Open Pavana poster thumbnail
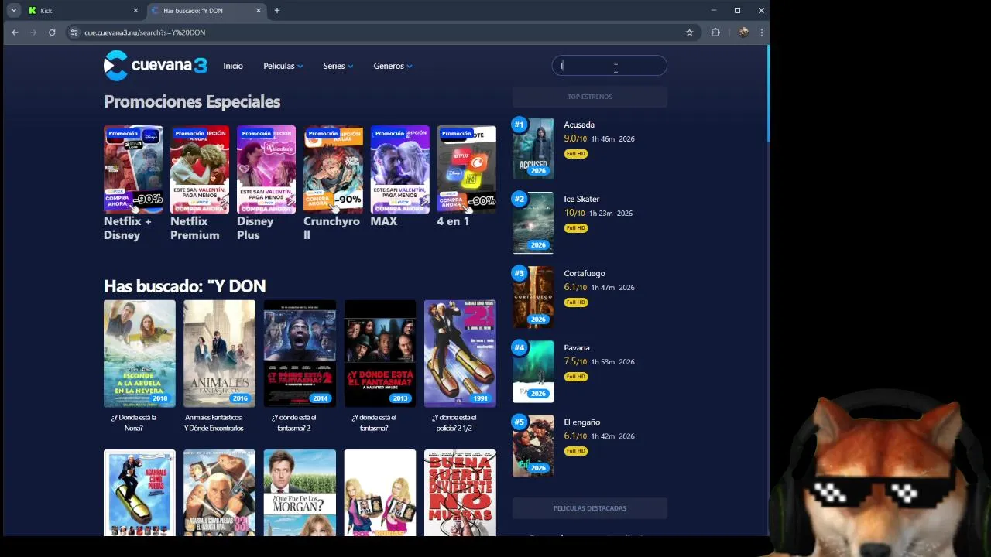This screenshot has width=991, height=557. [533, 371]
